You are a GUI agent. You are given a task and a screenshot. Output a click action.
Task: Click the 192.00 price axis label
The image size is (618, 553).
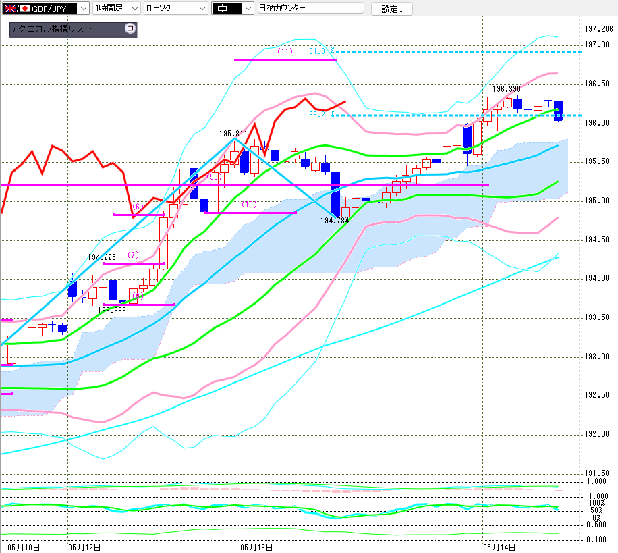pos(596,434)
